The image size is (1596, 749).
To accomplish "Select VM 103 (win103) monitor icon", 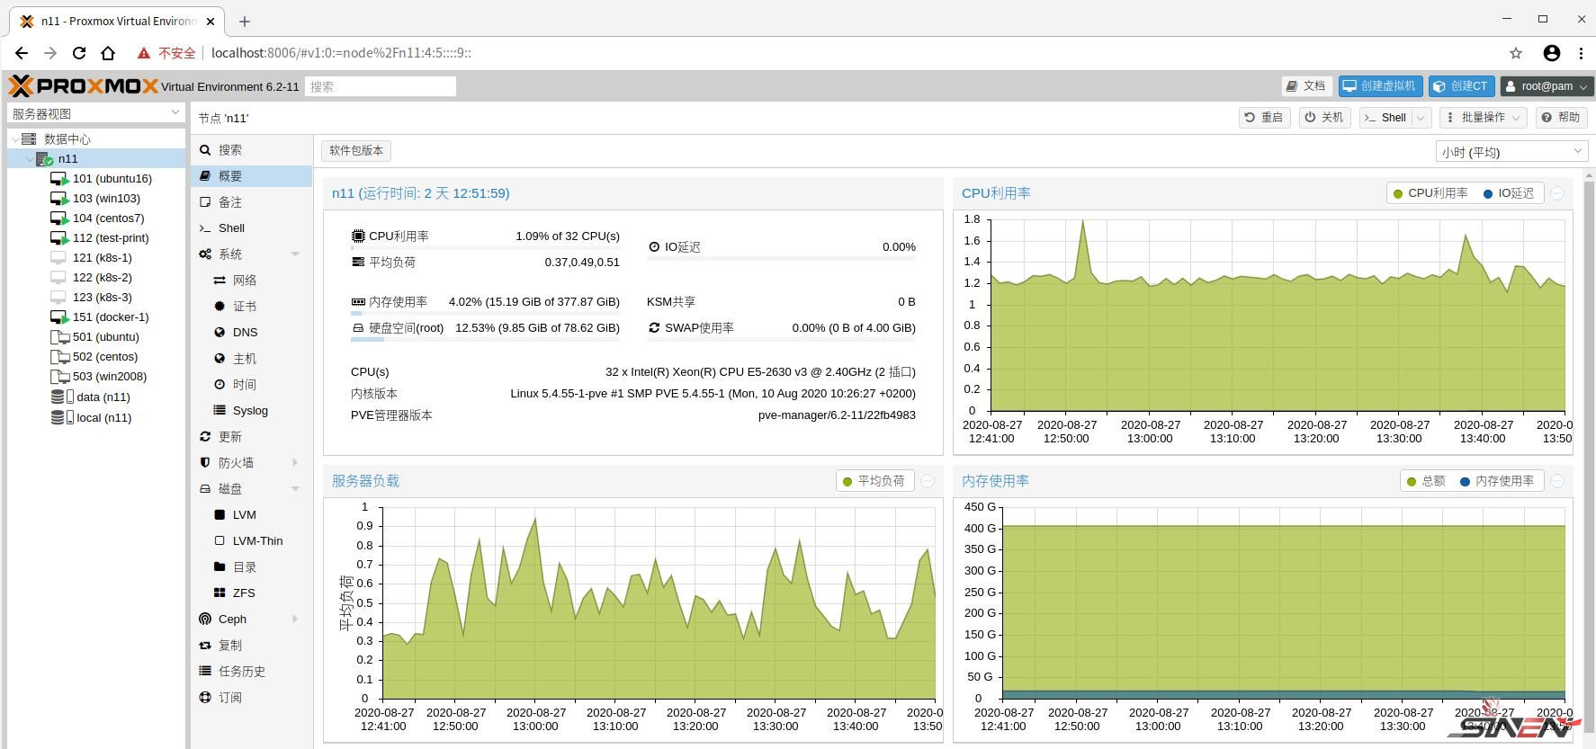I will click(x=59, y=199).
